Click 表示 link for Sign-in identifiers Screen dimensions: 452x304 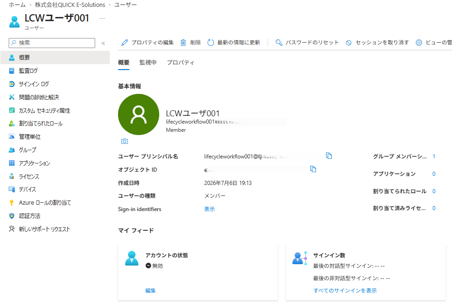(210, 209)
